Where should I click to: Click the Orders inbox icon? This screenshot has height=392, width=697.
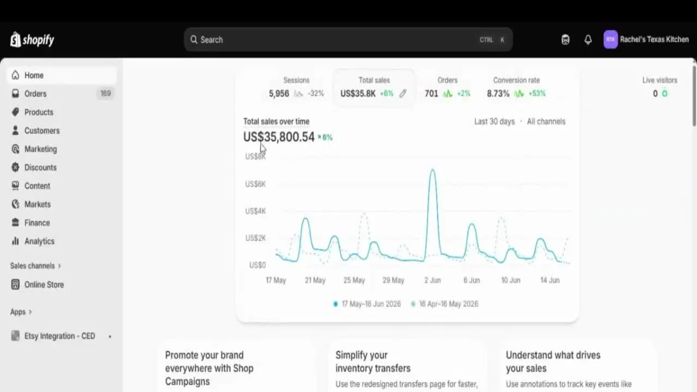[x=15, y=94]
